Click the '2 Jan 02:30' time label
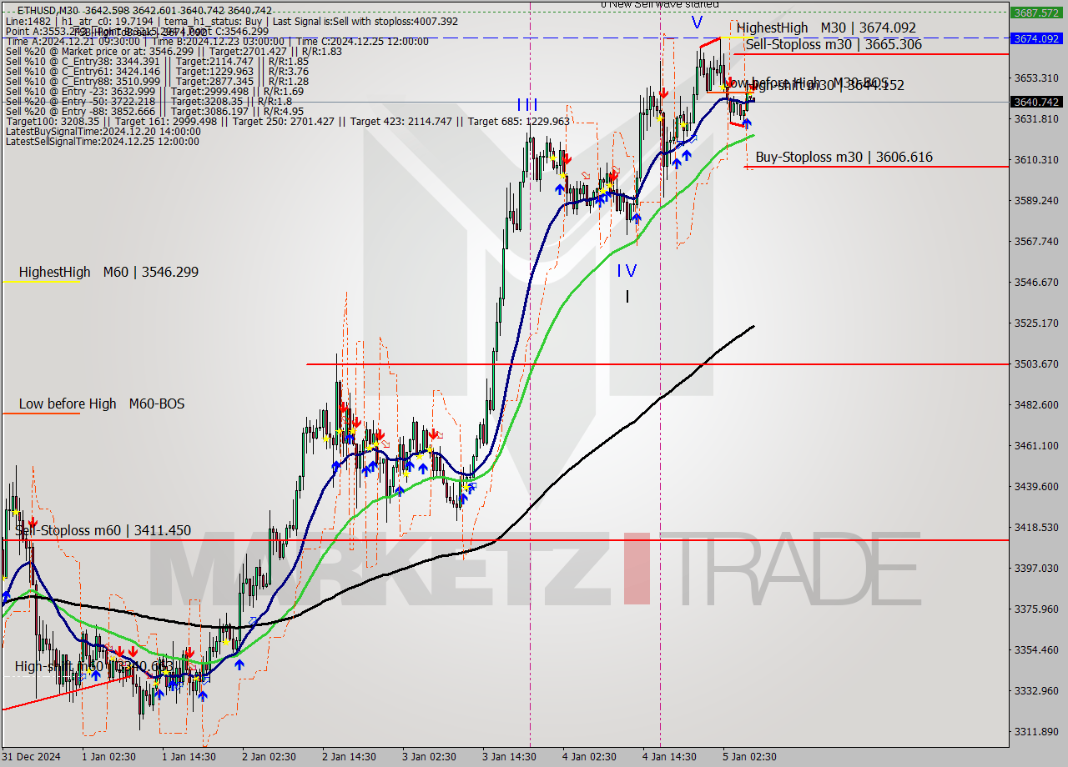1068x767 pixels. click(x=269, y=757)
